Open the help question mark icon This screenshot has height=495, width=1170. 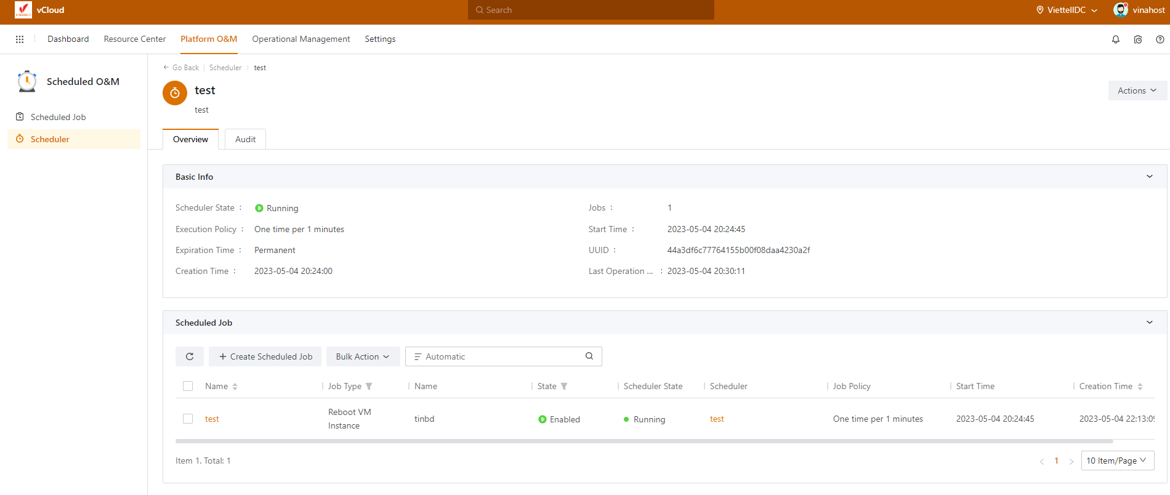pyautogui.click(x=1160, y=39)
